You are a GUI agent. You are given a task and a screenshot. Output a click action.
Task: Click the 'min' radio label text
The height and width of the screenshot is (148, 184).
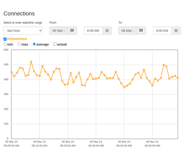pyautogui.click(x=10, y=44)
